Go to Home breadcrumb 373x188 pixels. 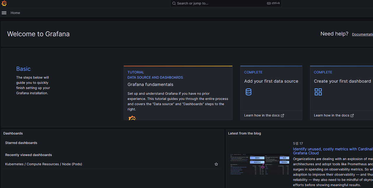click(x=15, y=13)
